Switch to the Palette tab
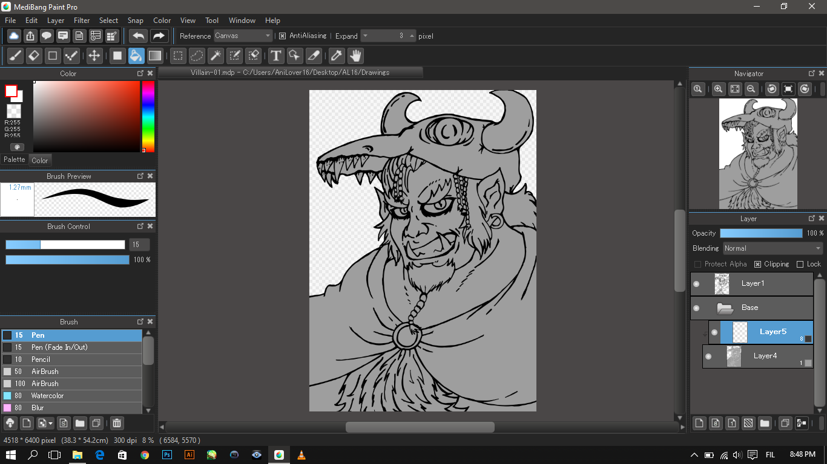 click(15, 159)
